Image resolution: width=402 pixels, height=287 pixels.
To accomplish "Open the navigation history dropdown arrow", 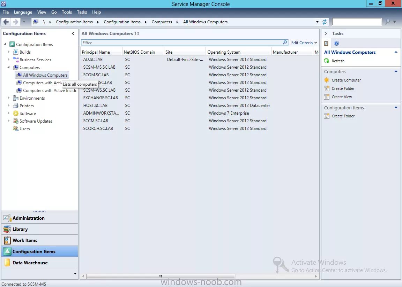I will pyautogui.click(x=24, y=22).
